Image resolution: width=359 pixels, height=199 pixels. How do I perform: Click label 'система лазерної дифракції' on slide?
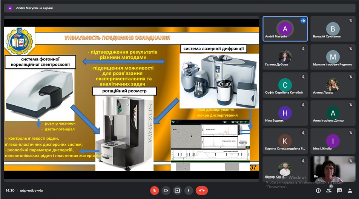(x=213, y=49)
